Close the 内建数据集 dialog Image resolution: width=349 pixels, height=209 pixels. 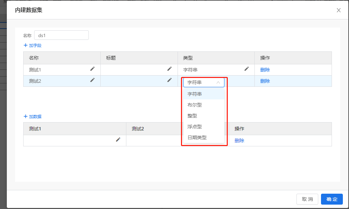338,10
